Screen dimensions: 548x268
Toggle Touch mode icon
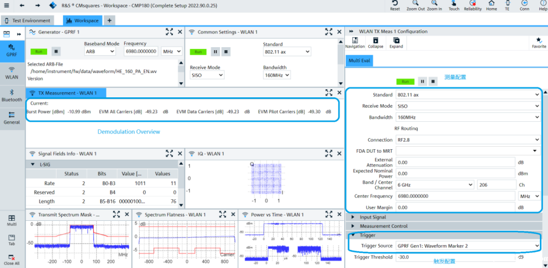pyautogui.click(x=454, y=6)
